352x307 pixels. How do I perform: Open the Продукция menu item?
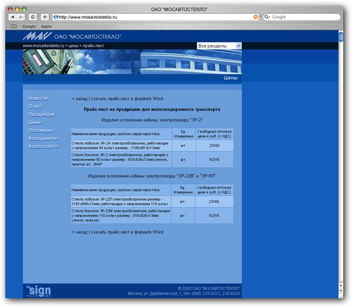42,114
